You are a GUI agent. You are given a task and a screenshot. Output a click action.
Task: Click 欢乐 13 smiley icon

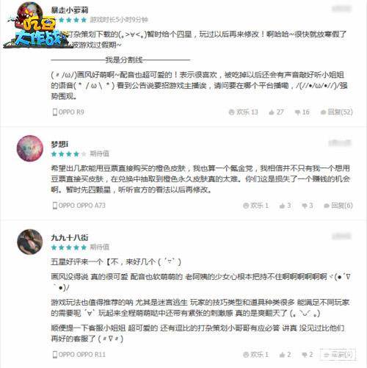[231, 112]
